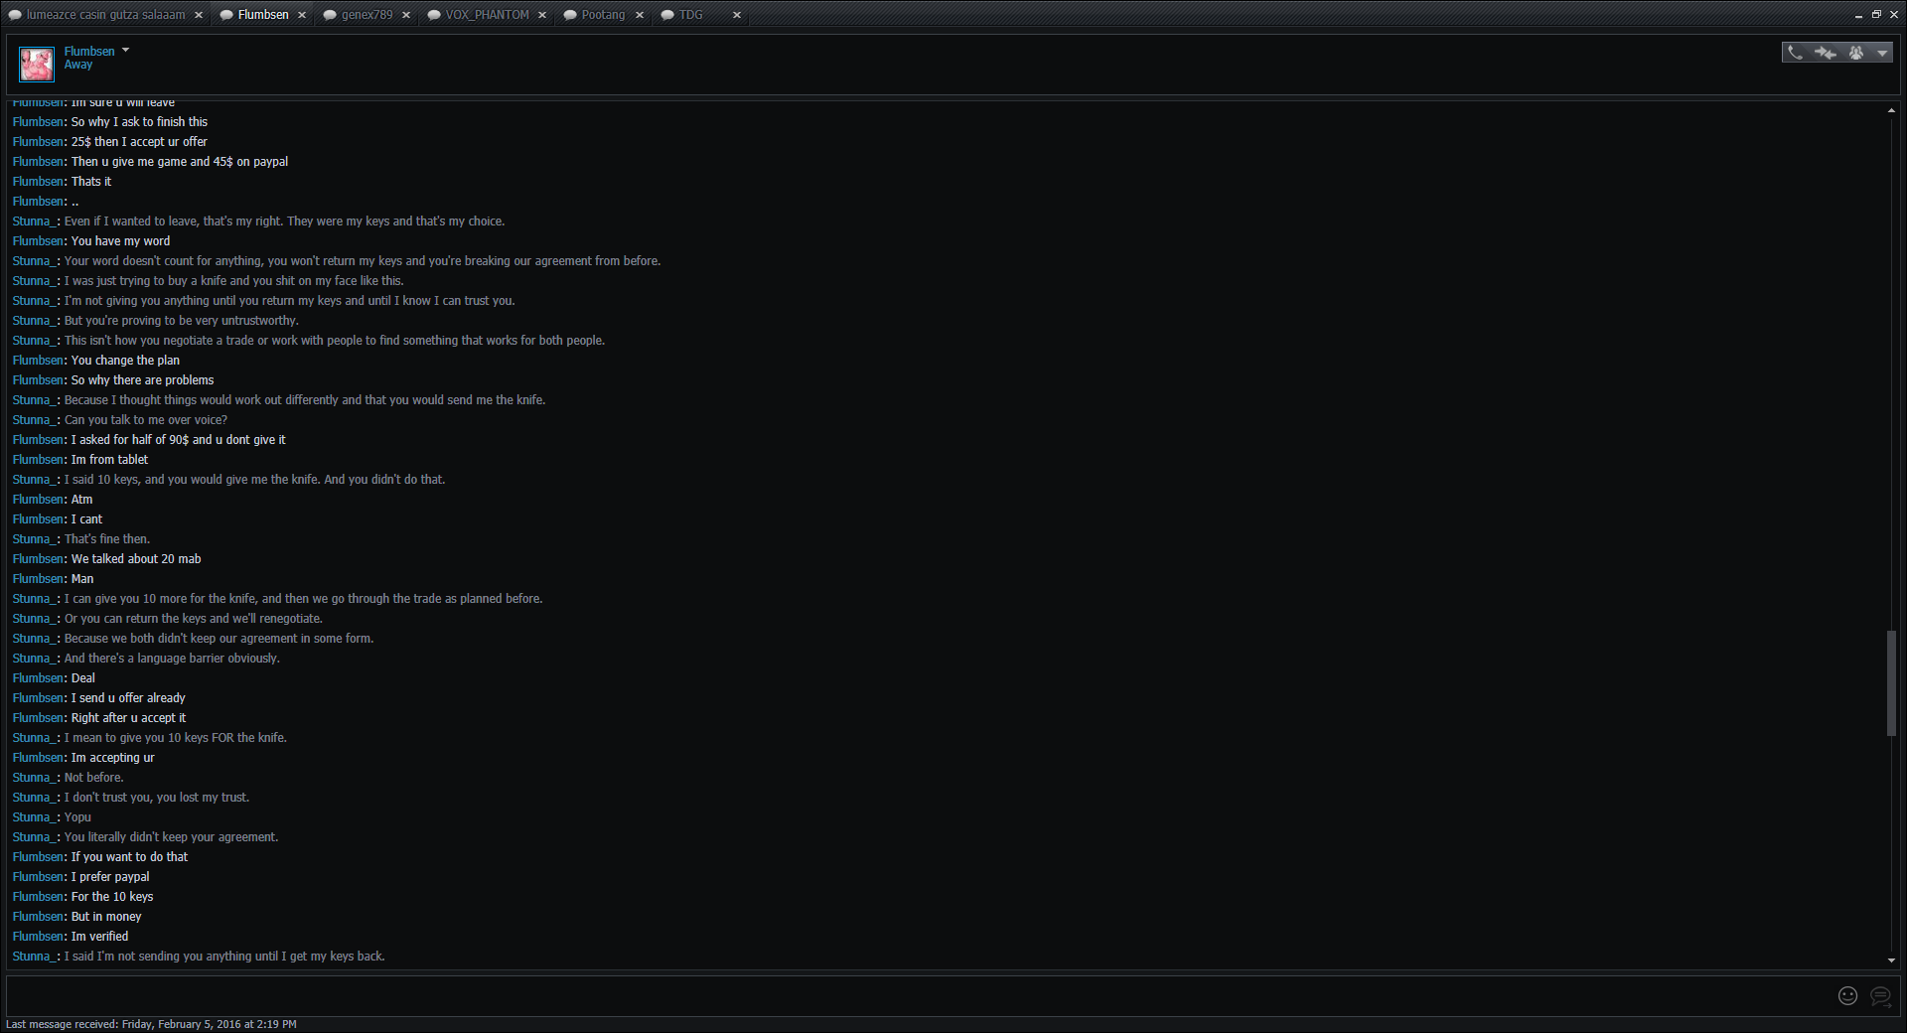Click the speech bubble send icon
This screenshot has width=1907, height=1033.
(1880, 995)
